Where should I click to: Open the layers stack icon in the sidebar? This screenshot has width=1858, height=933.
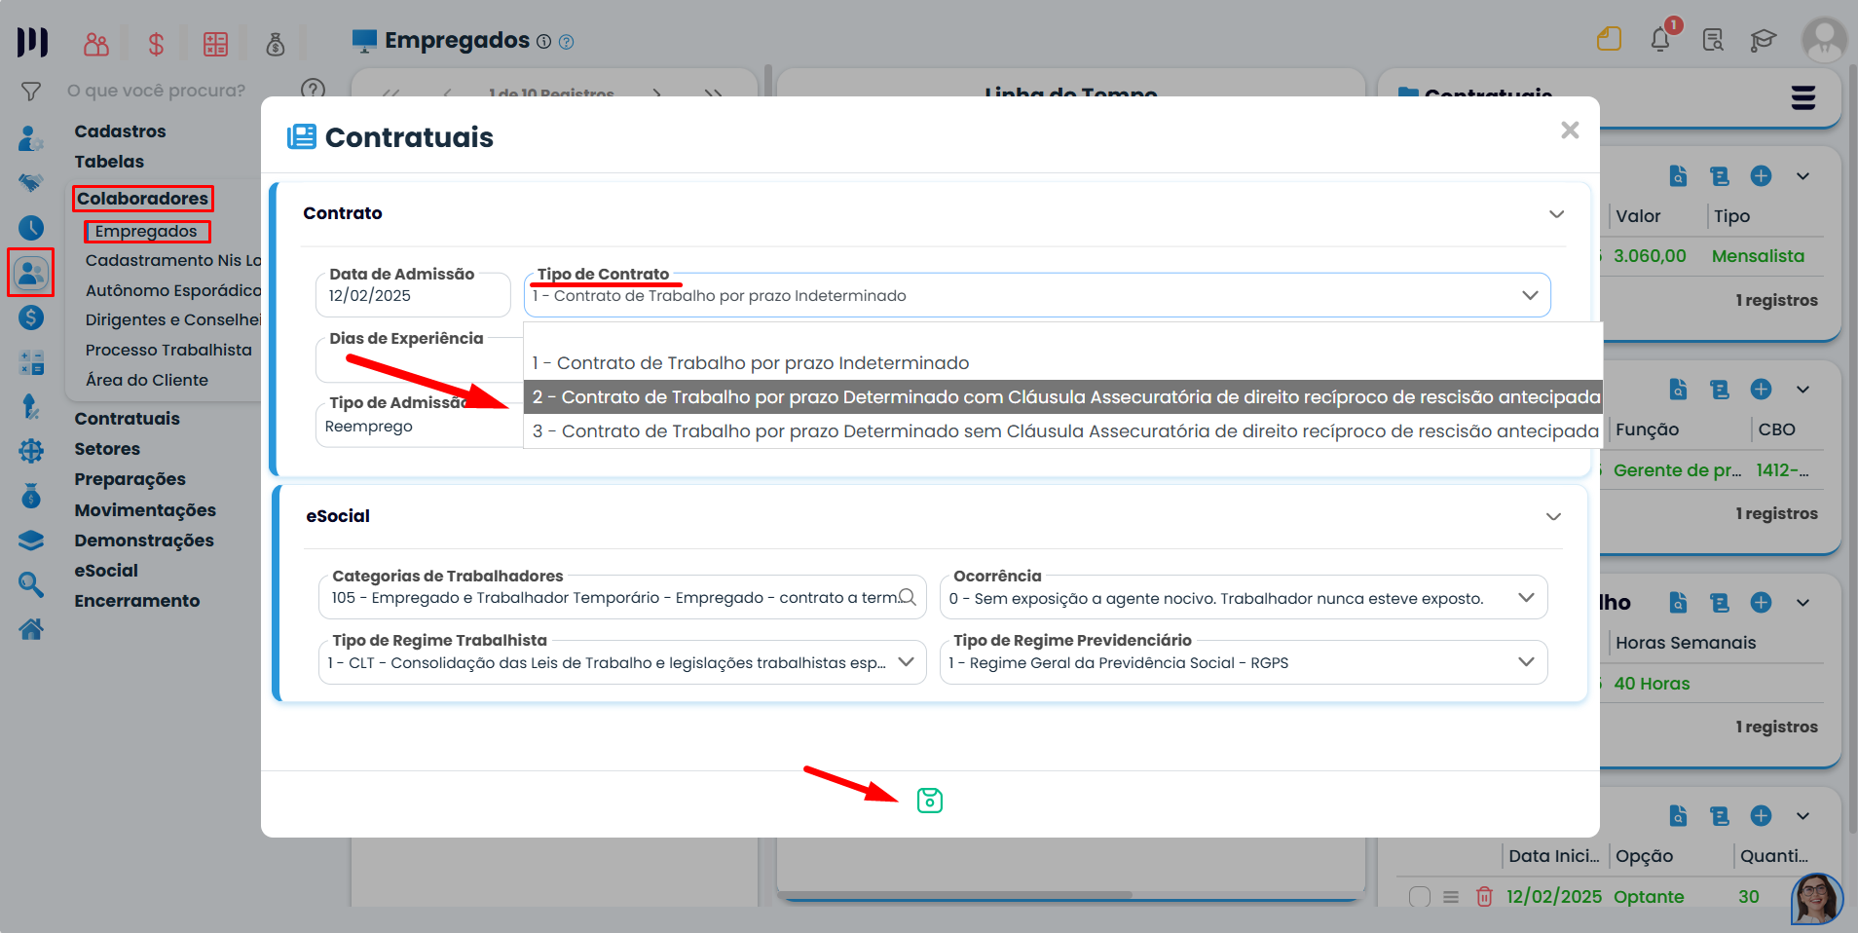point(31,541)
